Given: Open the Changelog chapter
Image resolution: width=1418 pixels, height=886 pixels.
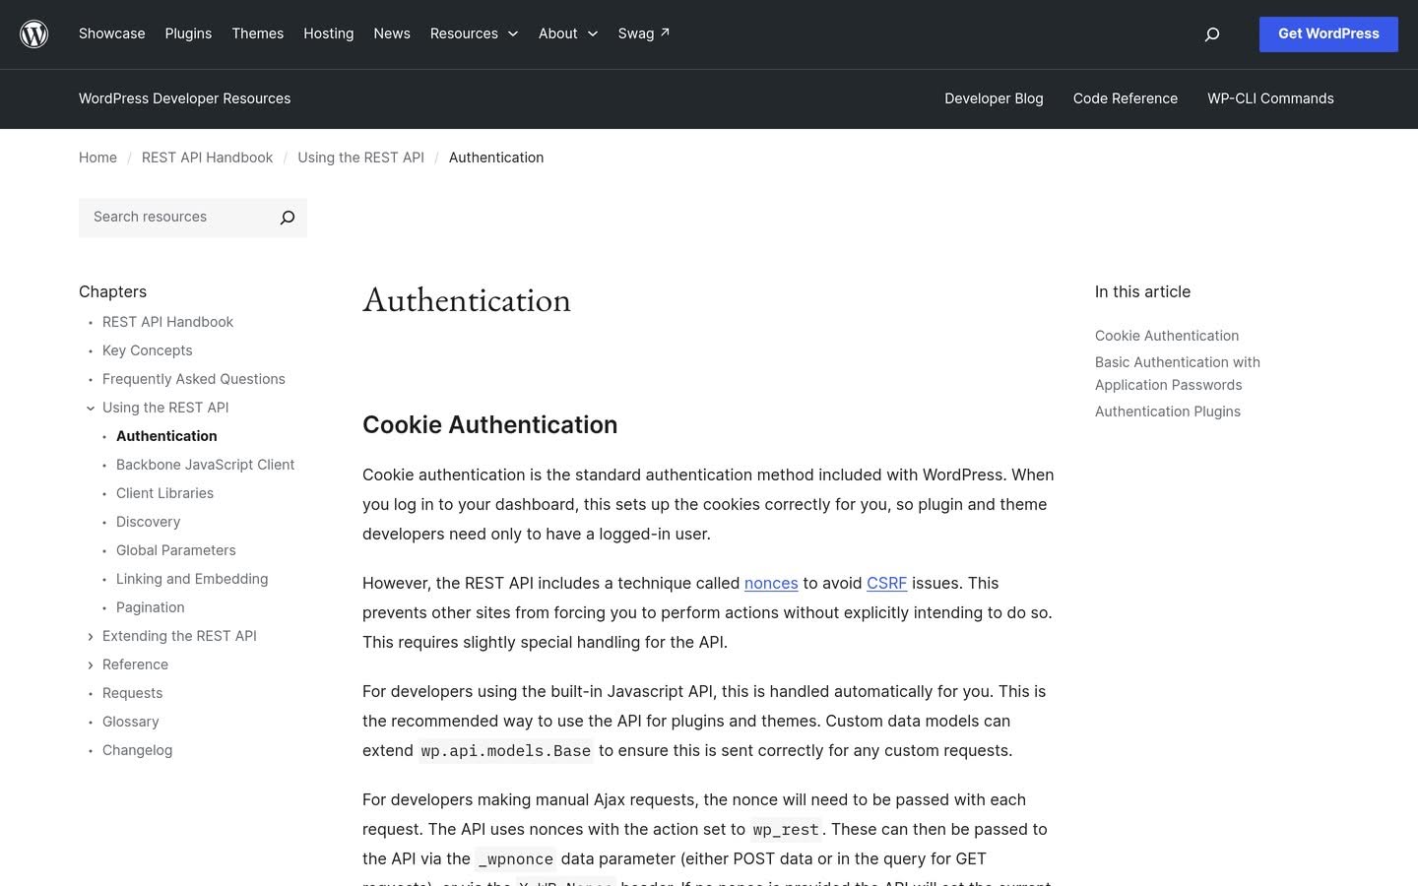Looking at the screenshot, I should tap(138, 750).
